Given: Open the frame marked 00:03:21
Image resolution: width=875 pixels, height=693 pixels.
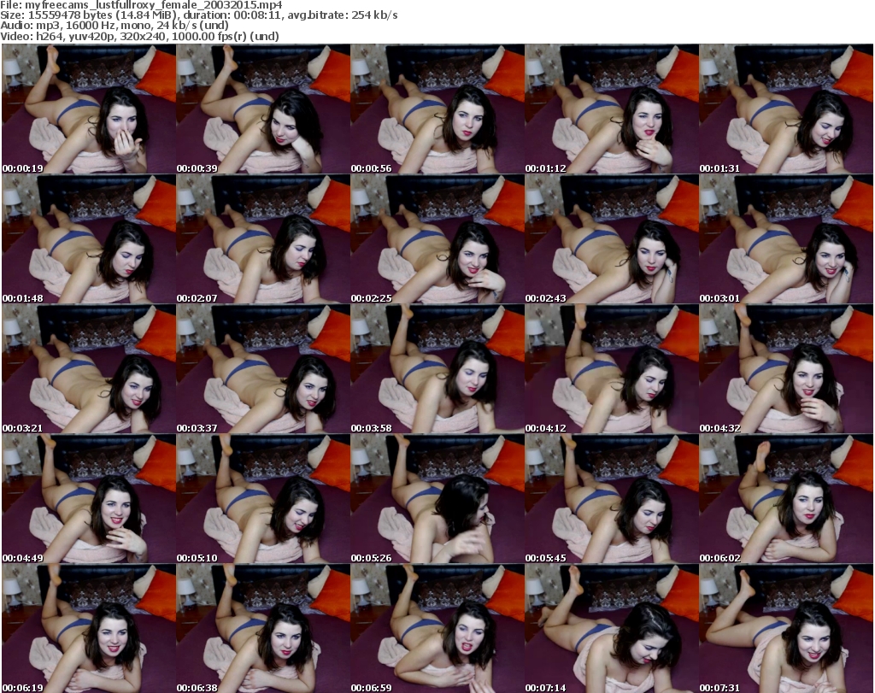Looking at the screenshot, I should click(89, 369).
